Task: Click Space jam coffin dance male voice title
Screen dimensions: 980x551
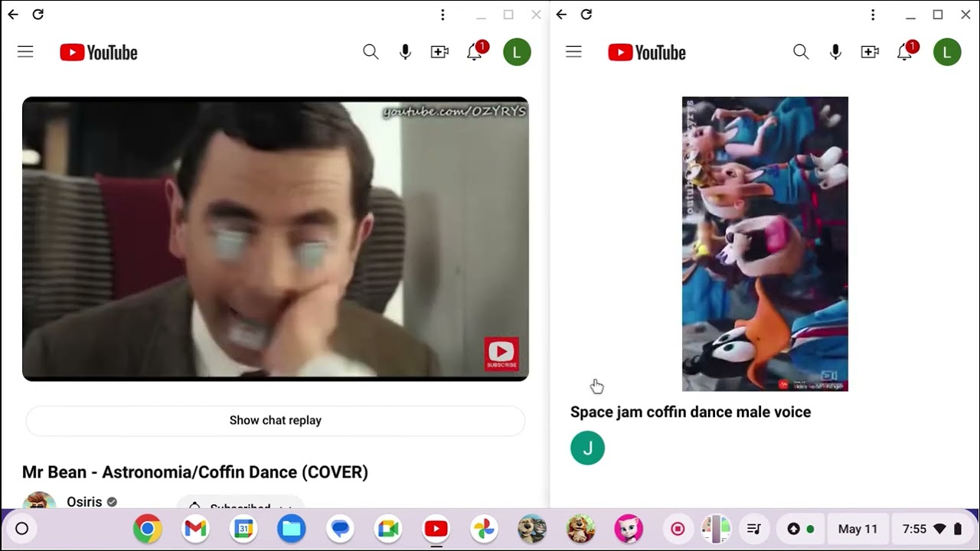Action: [x=691, y=412]
